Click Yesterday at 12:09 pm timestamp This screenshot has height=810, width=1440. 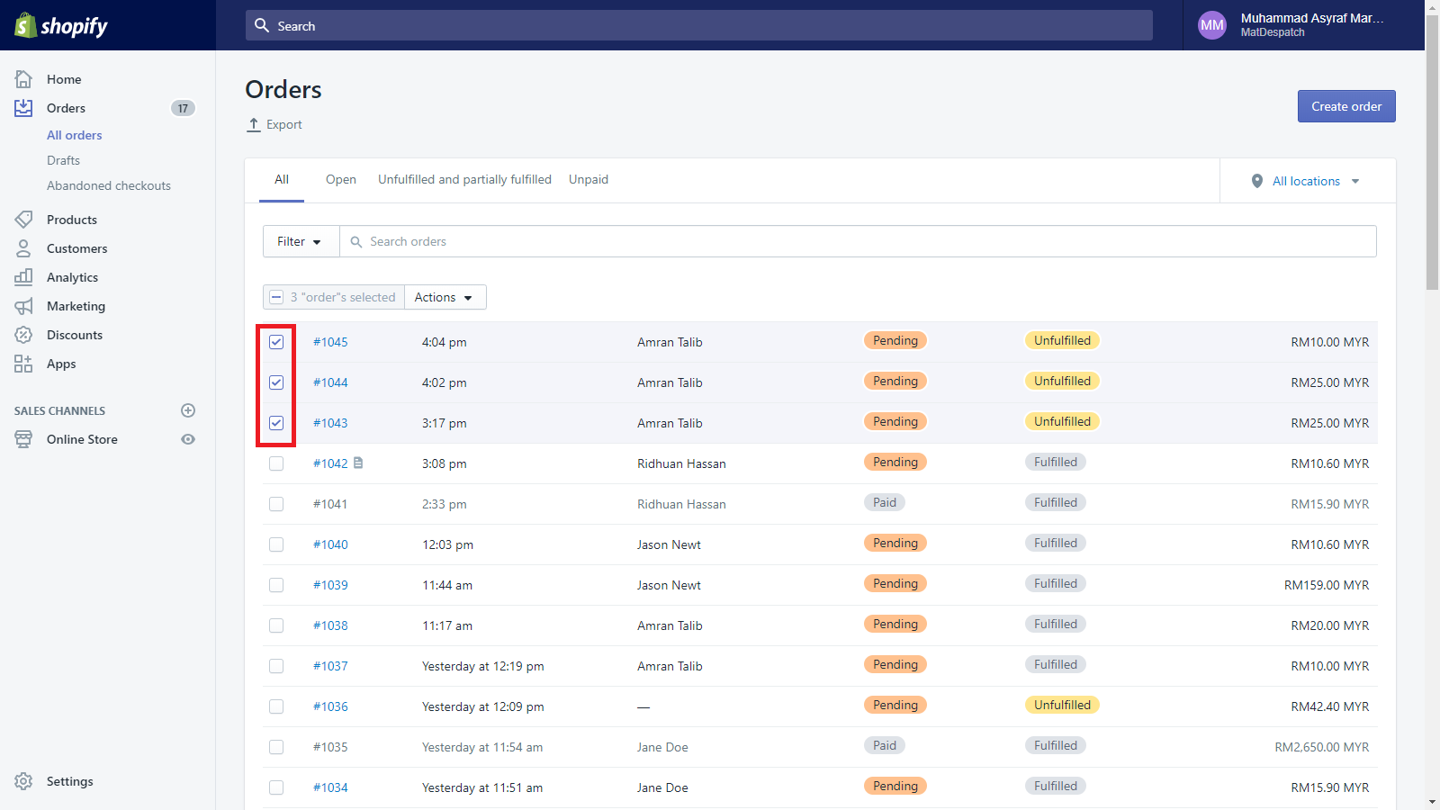click(x=483, y=706)
